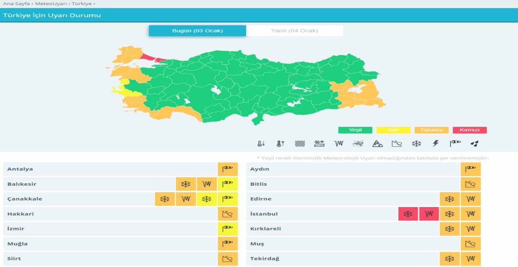The width and height of the screenshot is (518, 267).
Task: Open İzmir yellow wind warning icon
Action: pyautogui.click(x=227, y=229)
